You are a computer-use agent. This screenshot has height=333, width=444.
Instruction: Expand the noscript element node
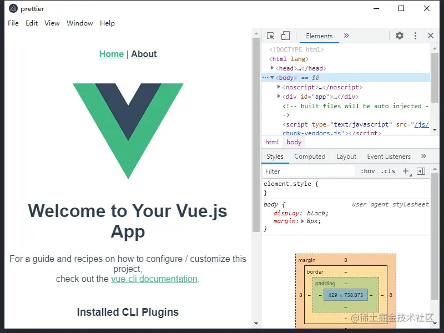[x=279, y=87]
